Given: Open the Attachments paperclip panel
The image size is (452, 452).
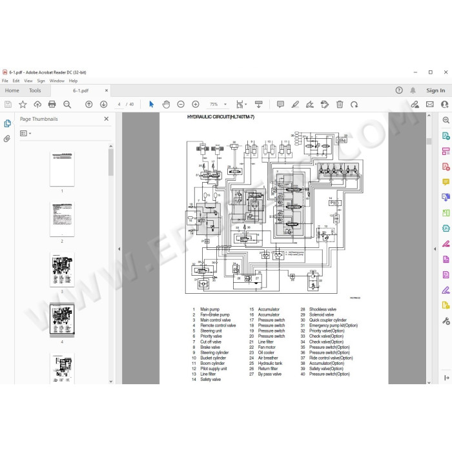Looking at the screenshot, I should tap(7, 139).
